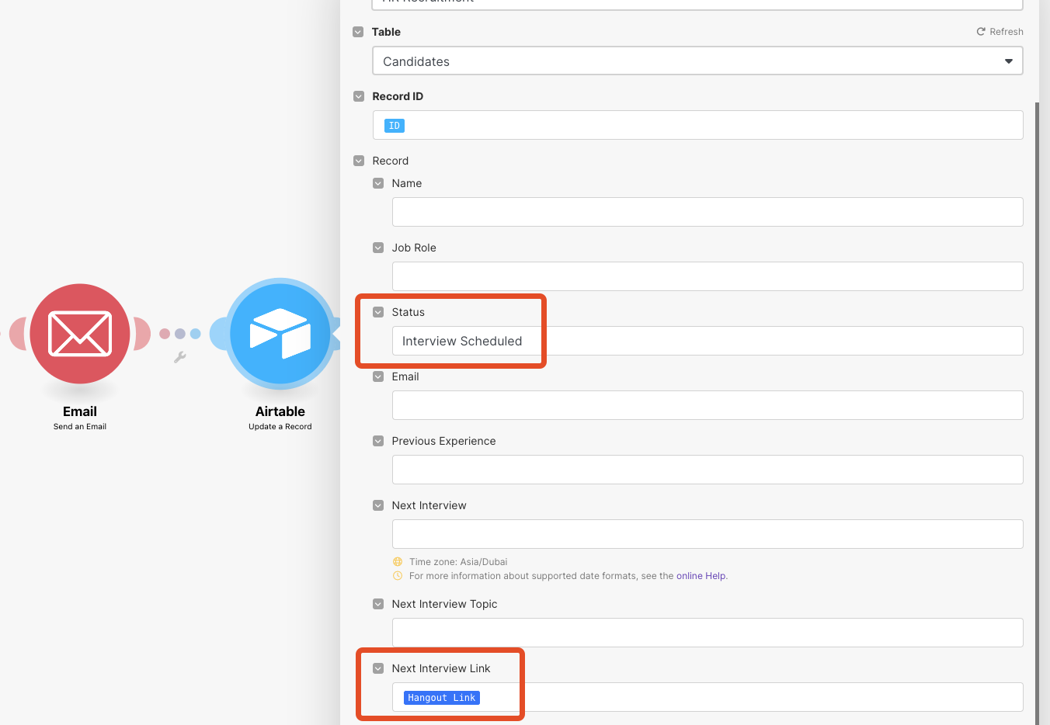
Task: Click the wrench icon between the modules
Action: click(180, 357)
